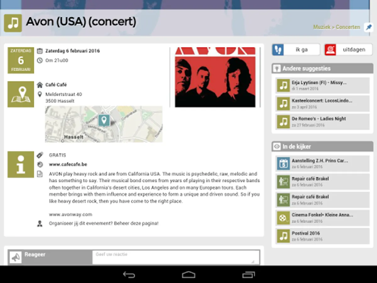Click the red target icon on 'uitdagen'

click(x=331, y=50)
